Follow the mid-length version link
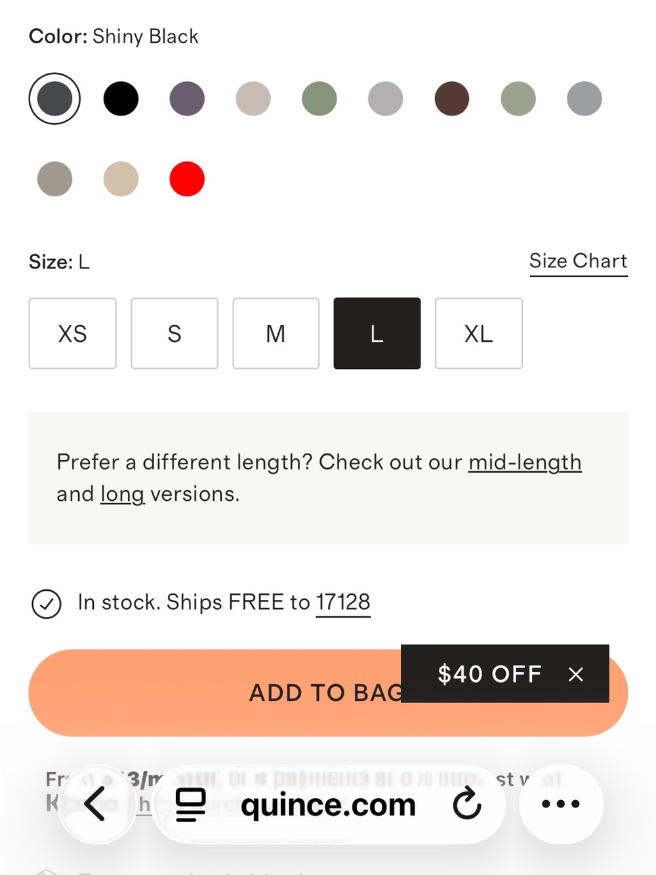656x875 pixels. (525, 462)
